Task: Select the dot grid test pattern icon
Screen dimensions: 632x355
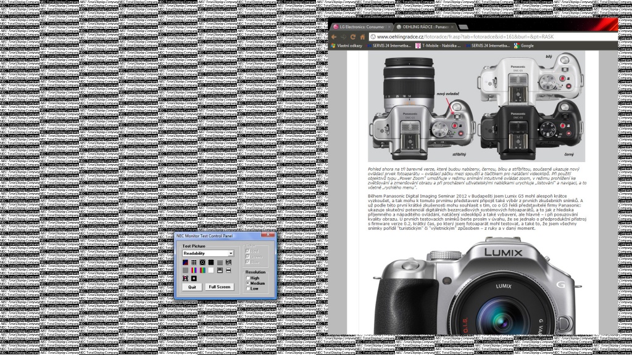Action: point(194,263)
